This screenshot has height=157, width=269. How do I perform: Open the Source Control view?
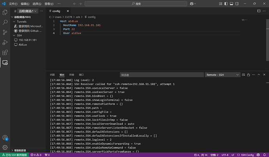point(5,32)
